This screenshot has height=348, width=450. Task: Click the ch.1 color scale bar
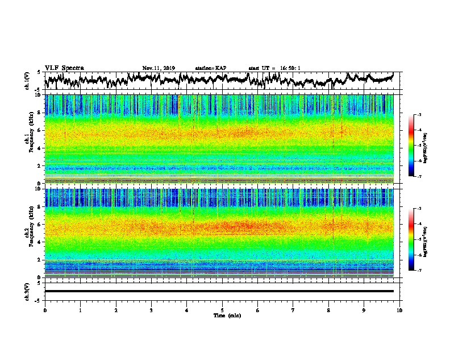(x=411, y=146)
